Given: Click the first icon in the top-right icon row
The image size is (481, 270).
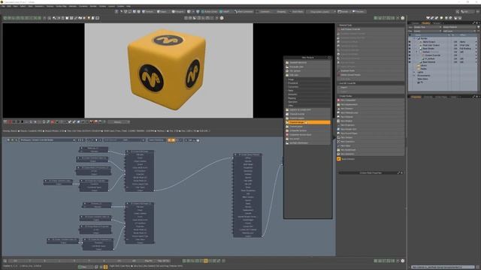Looking at the screenshot, I should [428, 18].
